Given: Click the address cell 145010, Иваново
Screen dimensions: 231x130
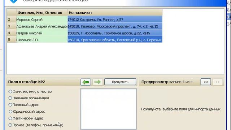Looking at the screenshot, I should pyautogui.click(x=115, y=26).
